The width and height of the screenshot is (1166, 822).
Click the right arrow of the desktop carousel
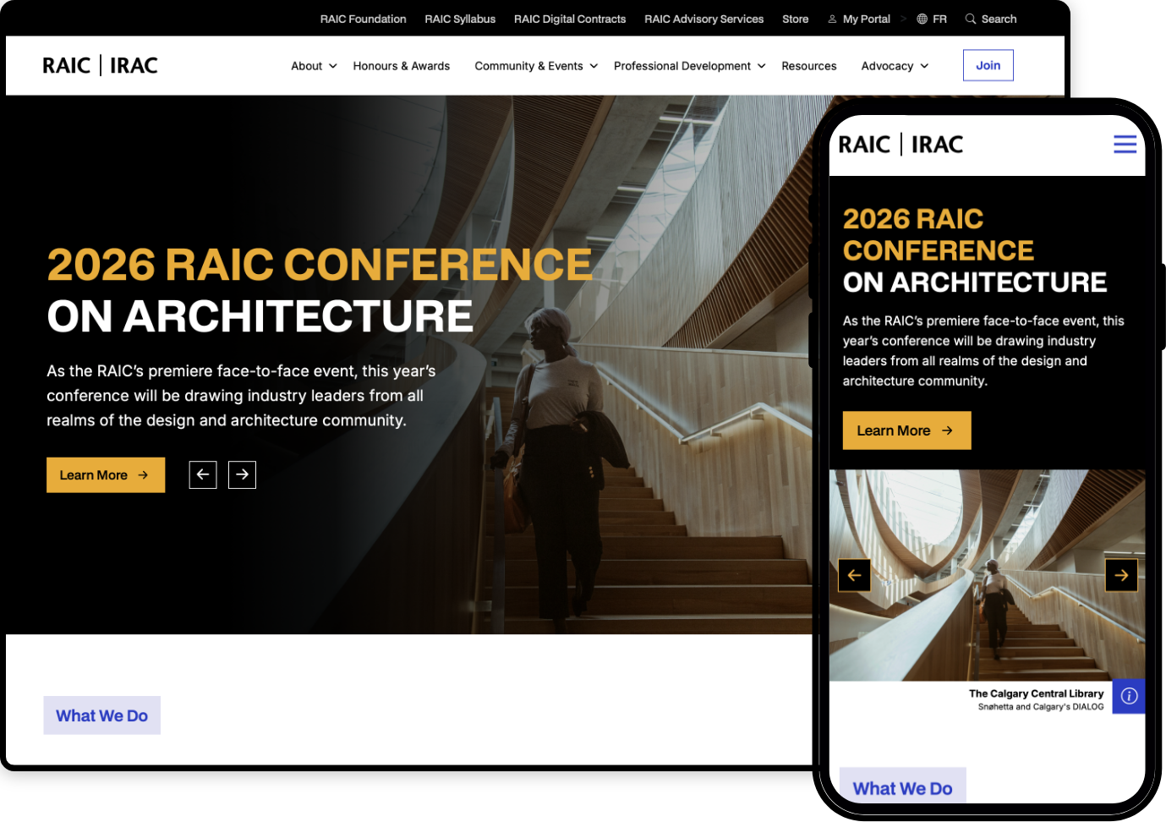click(242, 474)
